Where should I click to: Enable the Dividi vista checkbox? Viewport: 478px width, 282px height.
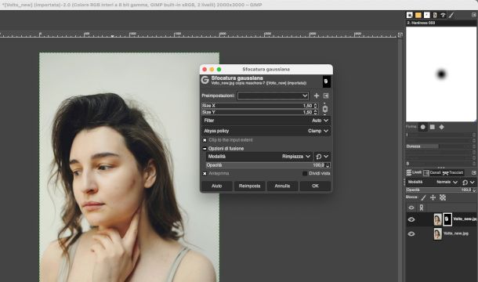tap(305, 173)
